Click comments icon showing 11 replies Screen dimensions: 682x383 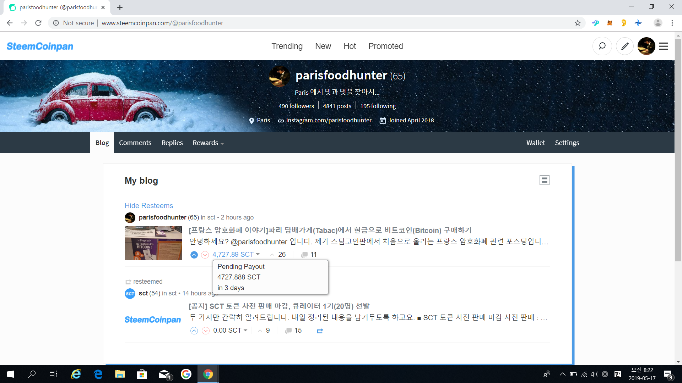(x=304, y=255)
